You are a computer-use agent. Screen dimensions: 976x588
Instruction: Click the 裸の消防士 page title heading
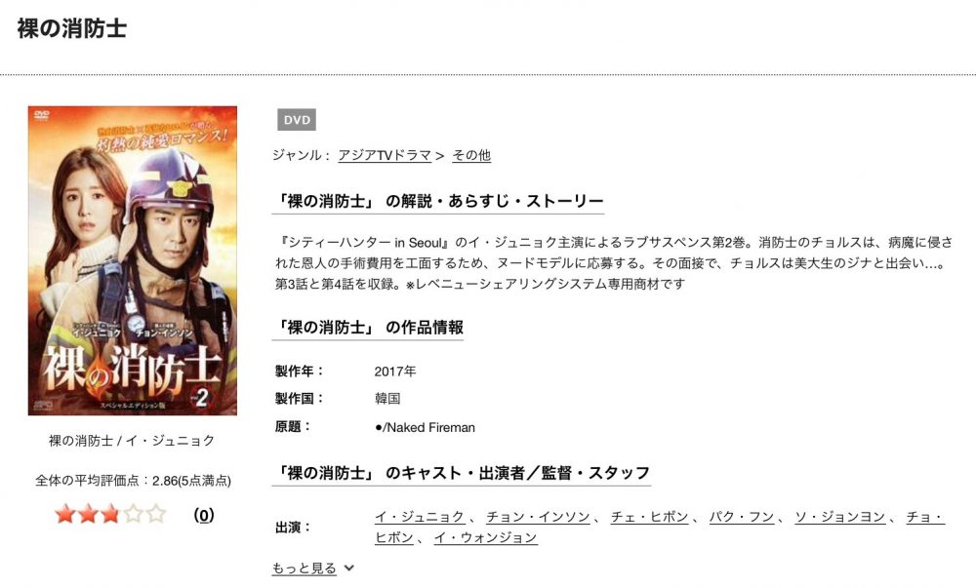72,28
